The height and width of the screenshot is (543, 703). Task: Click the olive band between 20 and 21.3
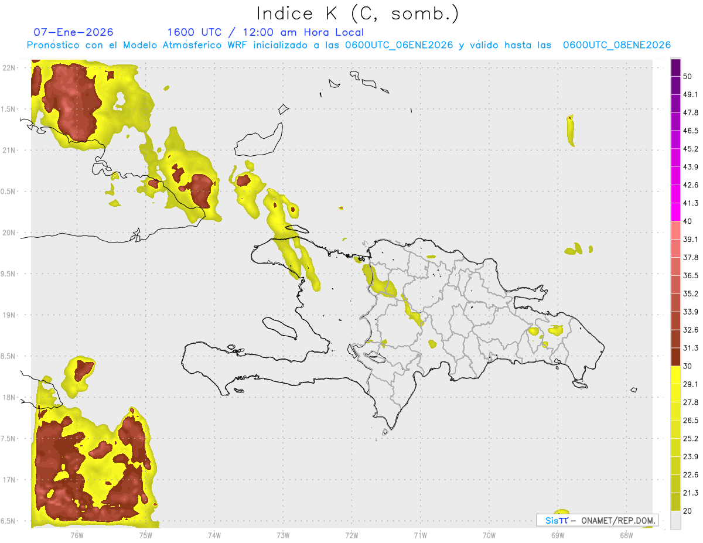[675, 501]
